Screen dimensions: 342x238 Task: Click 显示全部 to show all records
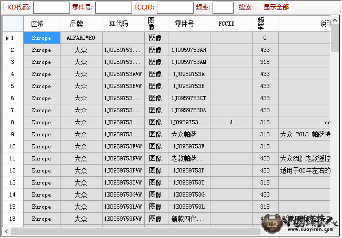pyautogui.click(x=276, y=7)
